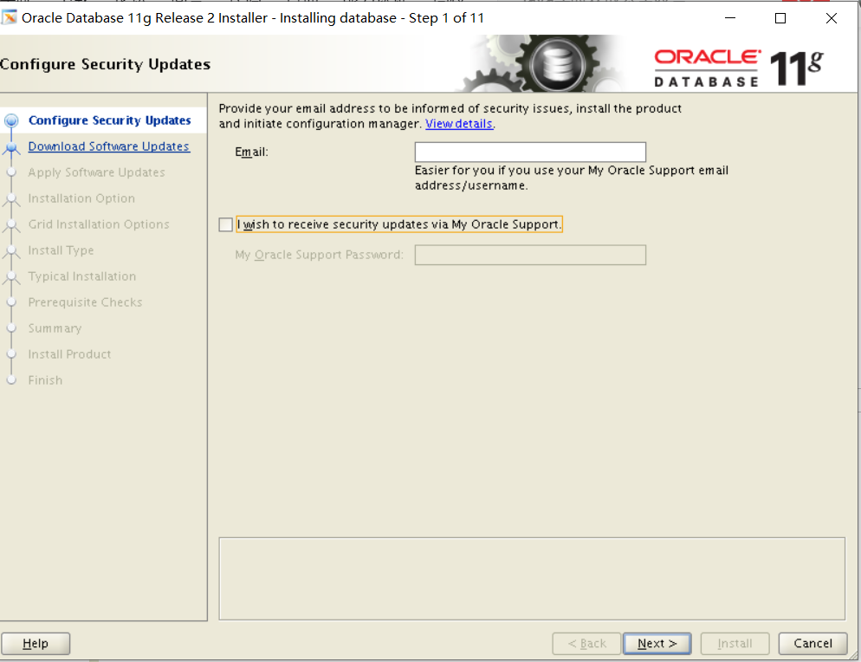The width and height of the screenshot is (861, 662).
Task: Open the installer Help
Action: point(36,643)
